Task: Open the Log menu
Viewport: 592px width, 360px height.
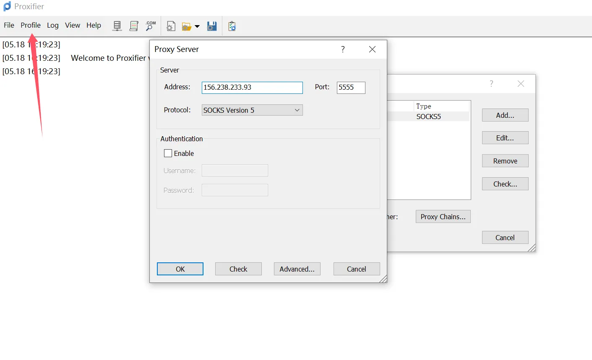Action: tap(52, 25)
